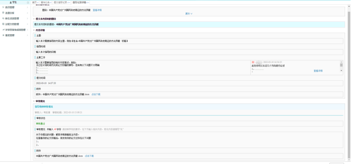Click the comment box scrollbar thumb
Viewport: 351px width, 164px height.
point(341,65)
